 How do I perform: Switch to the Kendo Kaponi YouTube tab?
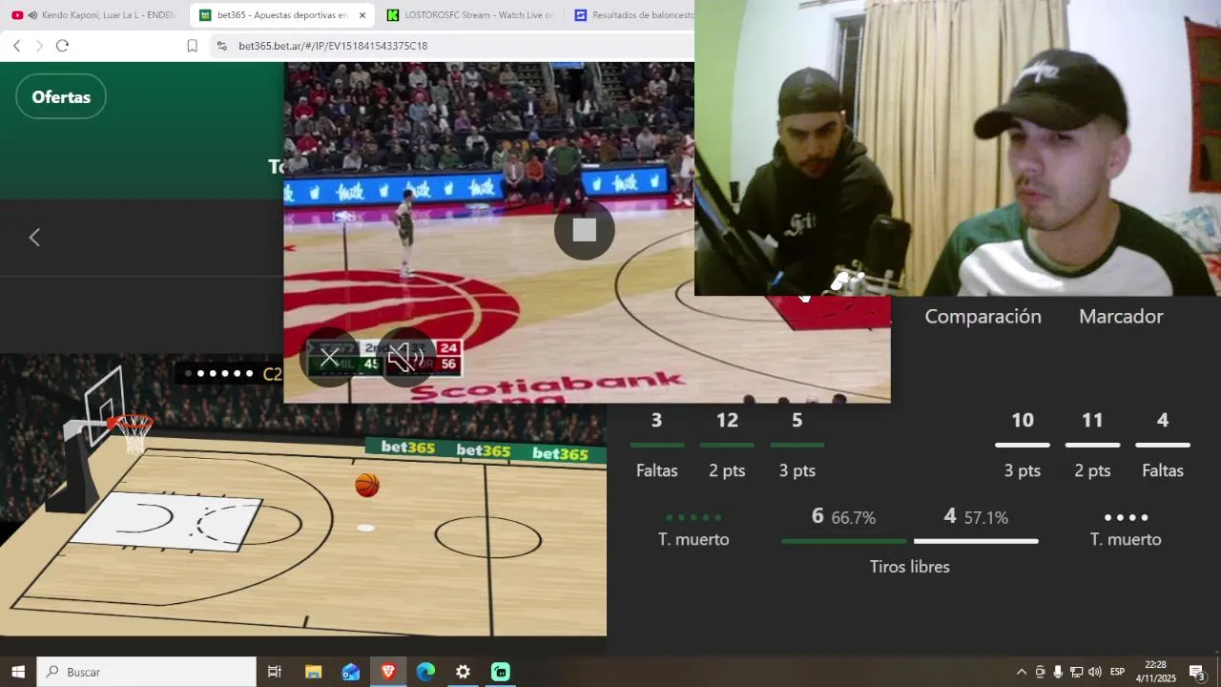coord(95,15)
